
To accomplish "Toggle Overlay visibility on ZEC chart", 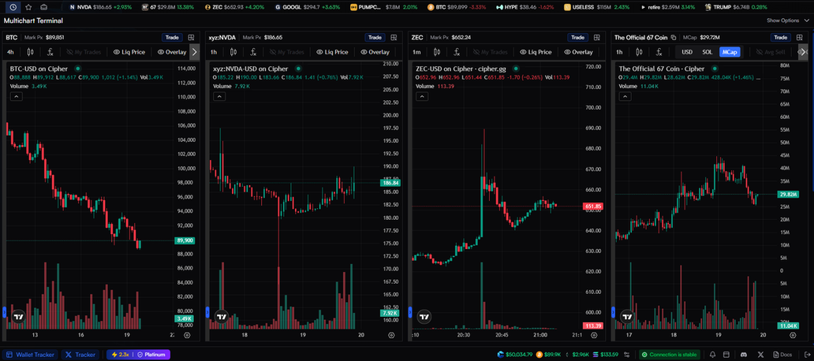I will pos(577,52).
